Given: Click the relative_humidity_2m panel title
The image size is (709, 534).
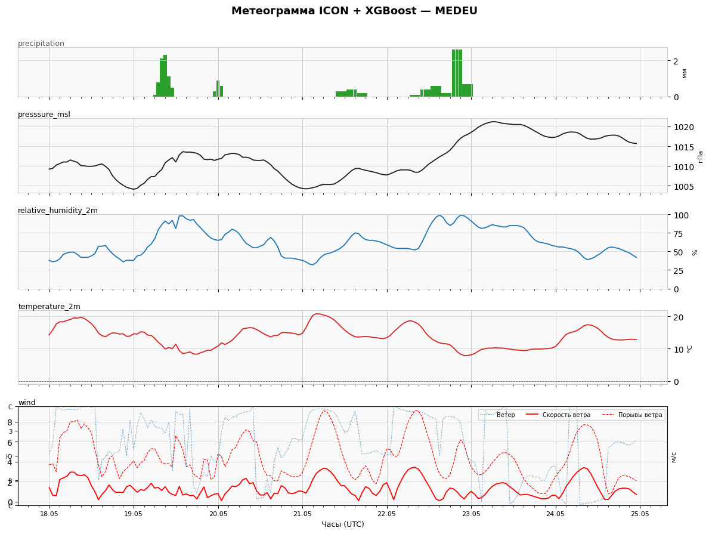Looking at the screenshot, I should pos(58,211).
